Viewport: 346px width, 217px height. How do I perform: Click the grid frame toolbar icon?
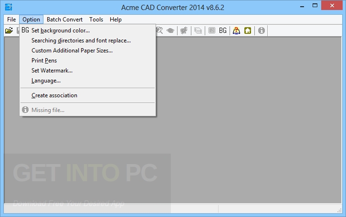(x=212, y=31)
